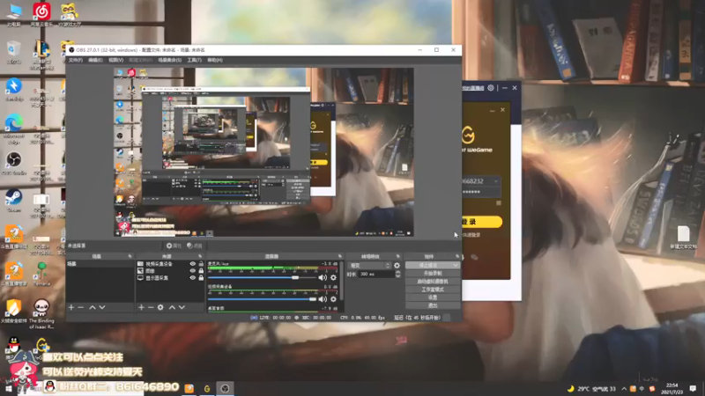Click the 退出 exit button in Controls
705x396 pixels.
[433, 305]
